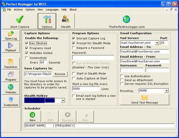
Task: Click the Browse button
Action: click(x=60, y=74)
